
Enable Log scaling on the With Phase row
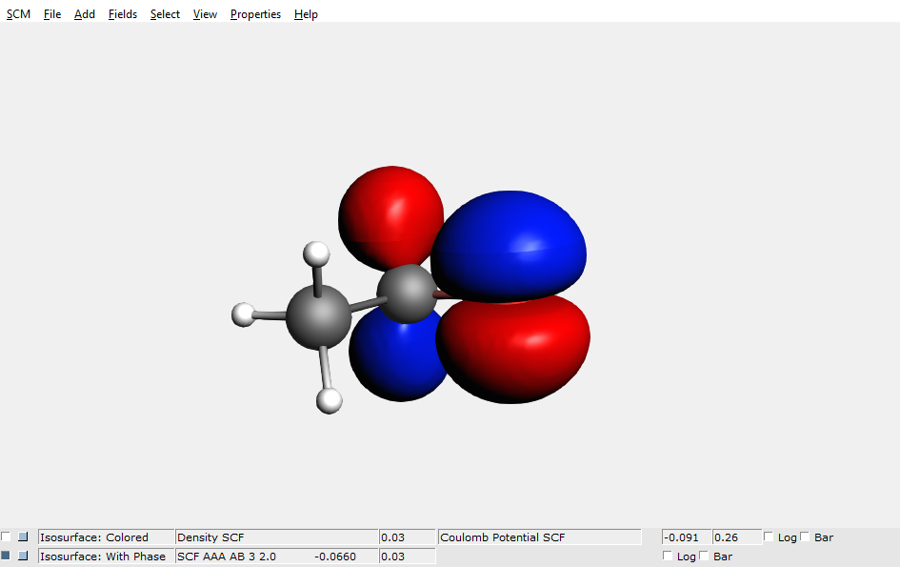point(669,556)
